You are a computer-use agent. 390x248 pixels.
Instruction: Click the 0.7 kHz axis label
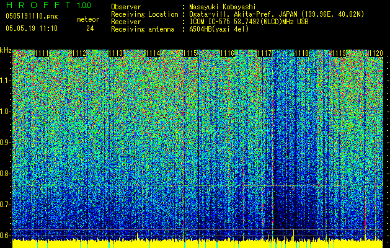pyautogui.click(x=6, y=205)
